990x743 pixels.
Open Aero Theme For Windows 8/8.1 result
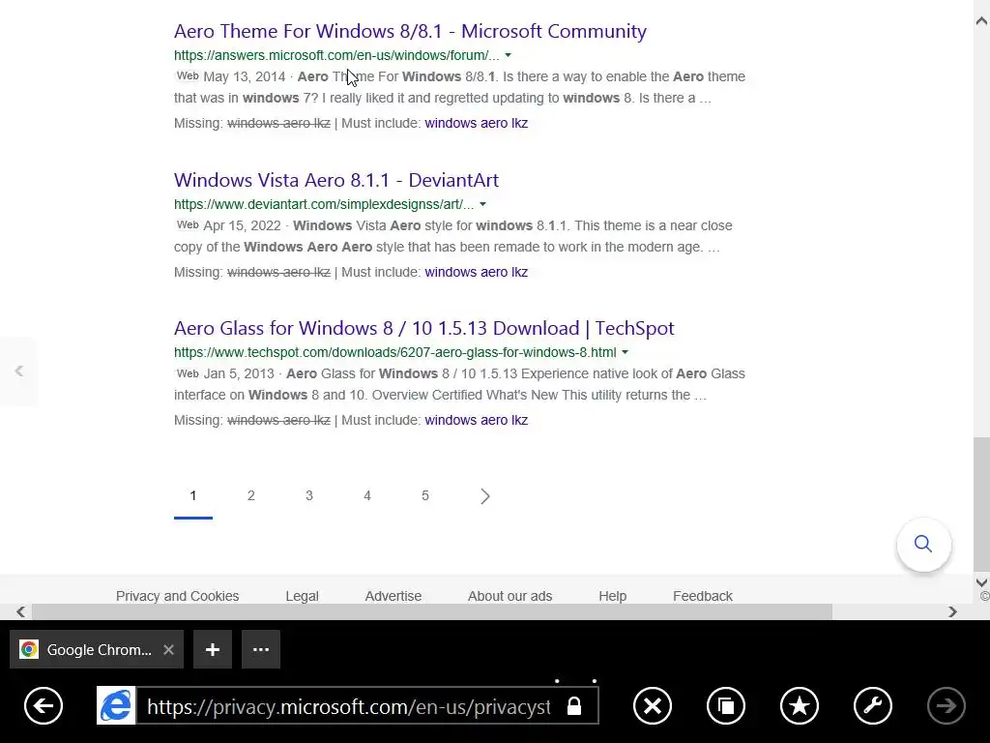tap(410, 31)
